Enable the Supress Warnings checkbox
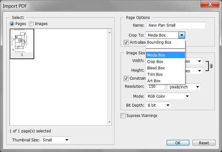222x152 pixels. coord(123,116)
